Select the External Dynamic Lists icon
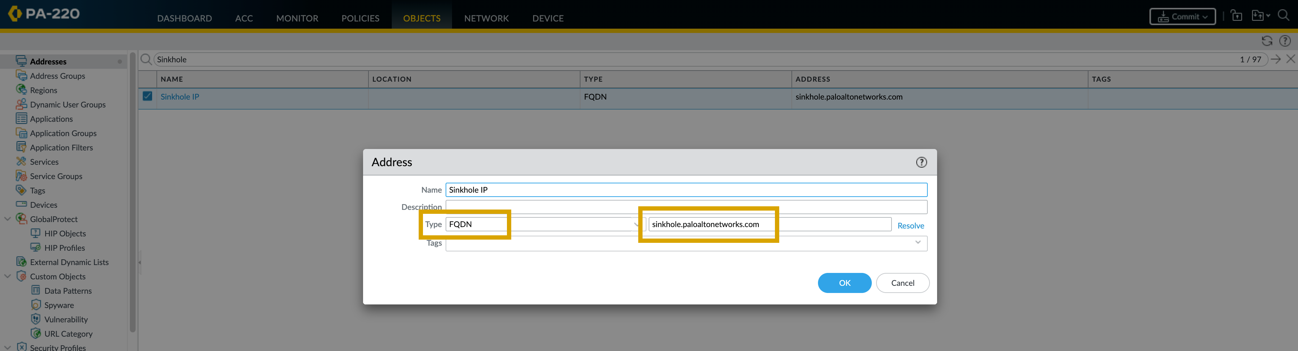1298x351 pixels. 21,262
